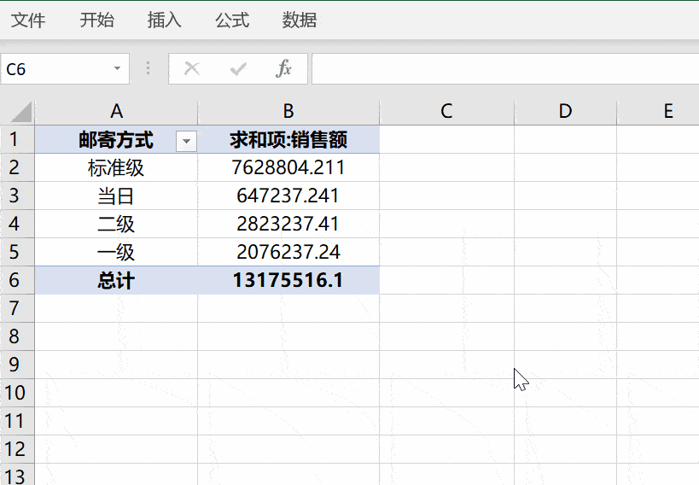Select column A header

point(116,112)
